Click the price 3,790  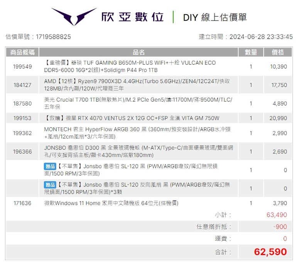coord(280,203)
